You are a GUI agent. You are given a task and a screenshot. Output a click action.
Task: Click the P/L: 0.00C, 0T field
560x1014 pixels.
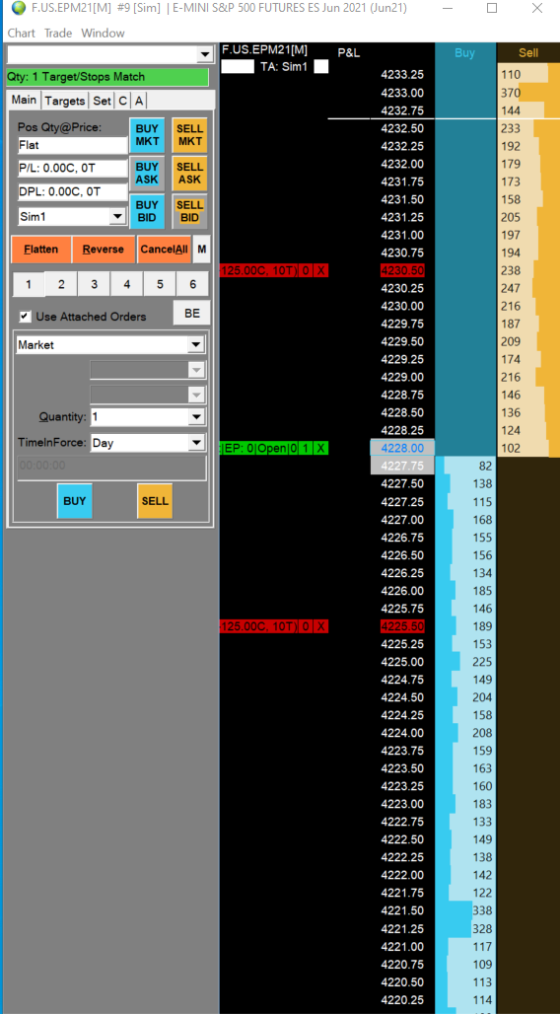(72, 169)
